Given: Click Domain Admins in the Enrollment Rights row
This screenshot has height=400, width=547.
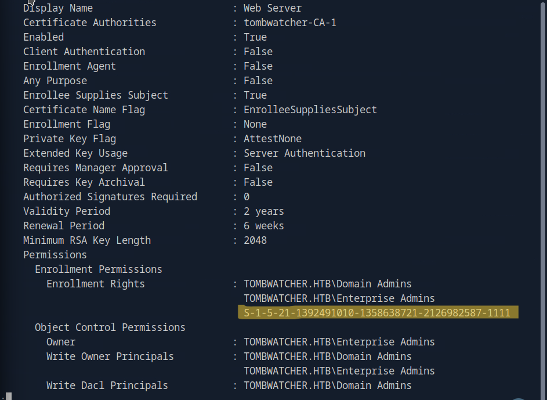Looking at the screenshot, I should click(x=327, y=284).
